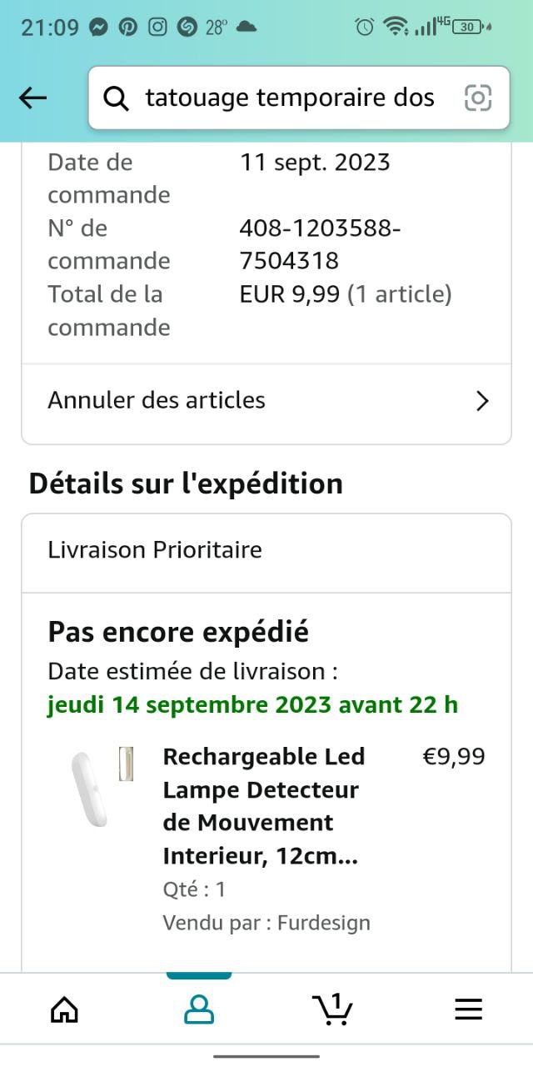Go to the Home tab

pyautogui.click(x=64, y=1009)
